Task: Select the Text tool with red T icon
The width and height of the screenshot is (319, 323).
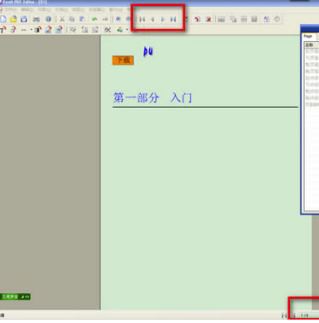Action: [3, 30]
